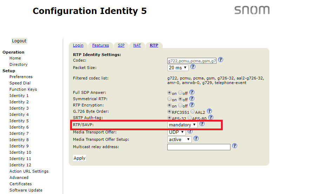Click help icon for Multicast relay address

tap(235, 146)
